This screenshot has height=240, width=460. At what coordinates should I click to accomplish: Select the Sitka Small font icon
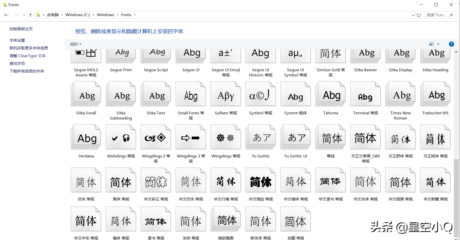86,94
